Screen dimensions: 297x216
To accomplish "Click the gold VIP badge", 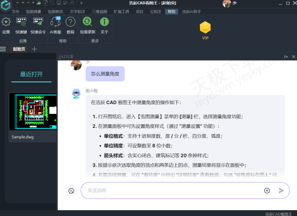I will click(205, 28).
